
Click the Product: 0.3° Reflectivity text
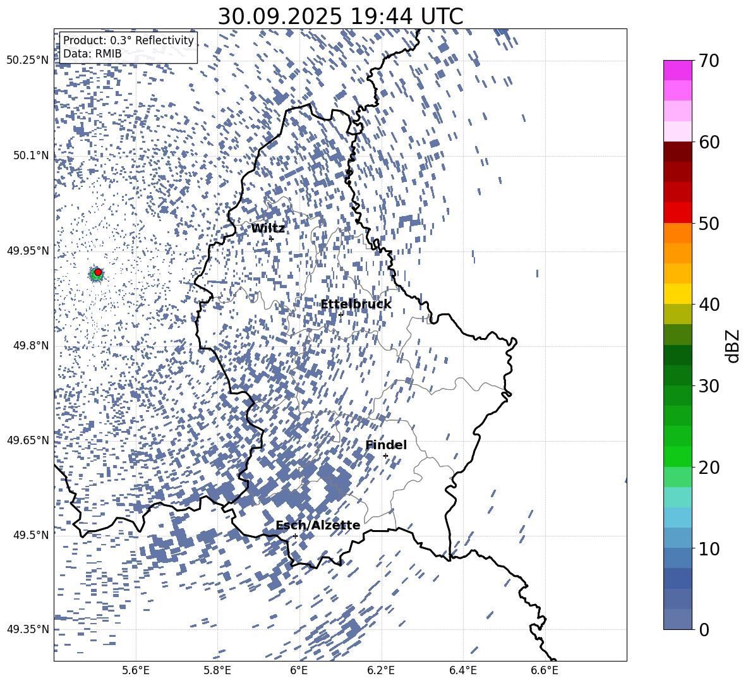click(128, 40)
